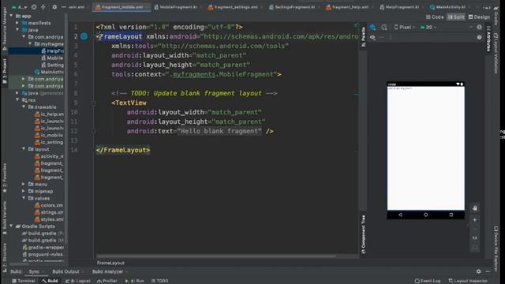Expand the mipmap folder
Image resolution: width=505 pixels, height=284 pixels.
[x=24, y=191]
